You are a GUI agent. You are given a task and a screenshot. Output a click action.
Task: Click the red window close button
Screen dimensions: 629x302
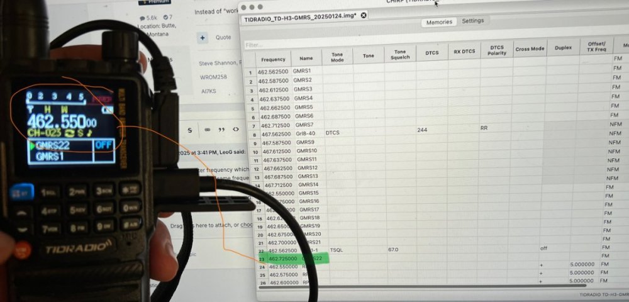click(243, 6)
